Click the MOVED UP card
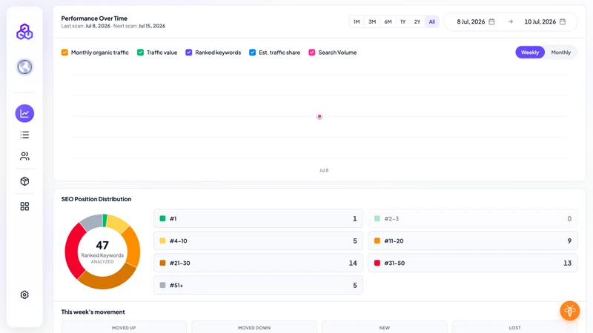Image resolution: width=593 pixels, height=333 pixels. (x=124, y=327)
